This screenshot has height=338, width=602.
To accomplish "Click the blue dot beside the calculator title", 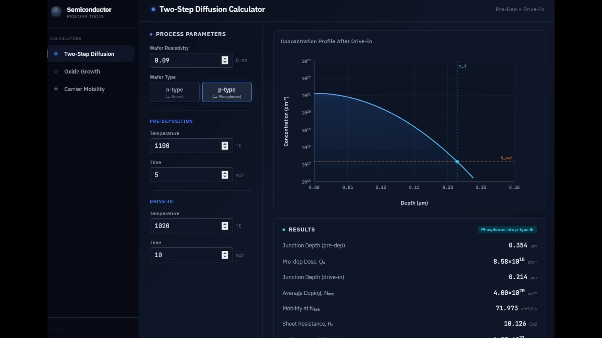I will click(153, 9).
